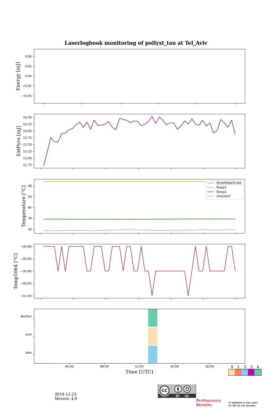Viewport: 272px width, 408px height.
Task: Click the Temp2 legend entry
Action: pos(217,192)
